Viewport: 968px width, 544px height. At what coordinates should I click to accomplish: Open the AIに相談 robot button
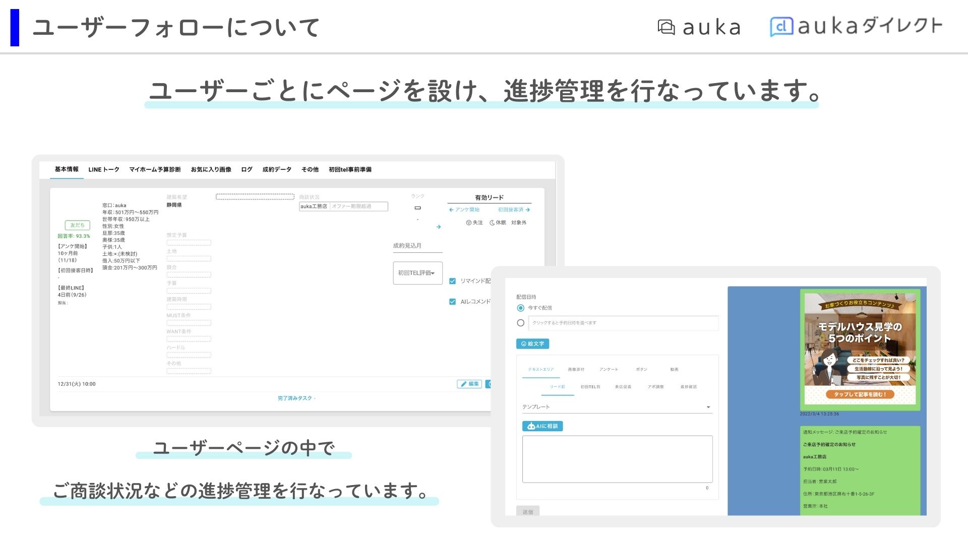[542, 426]
